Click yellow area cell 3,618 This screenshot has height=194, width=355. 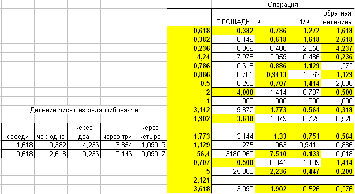(233, 119)
